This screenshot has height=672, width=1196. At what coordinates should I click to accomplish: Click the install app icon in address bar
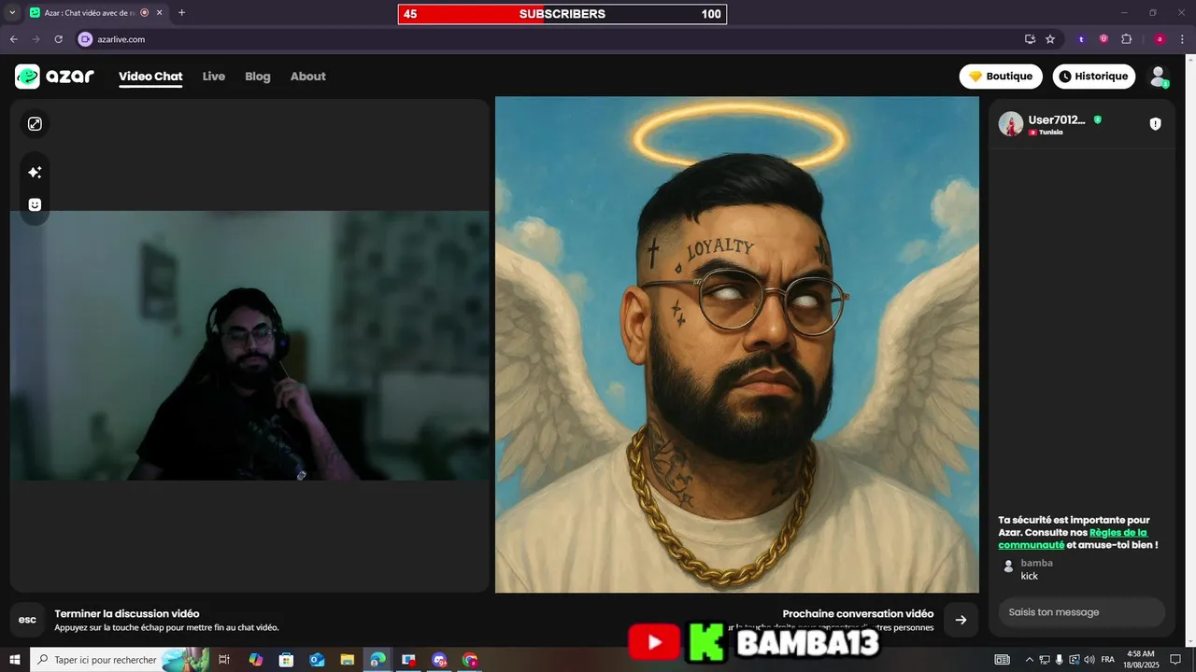(x=1030, y=39)
